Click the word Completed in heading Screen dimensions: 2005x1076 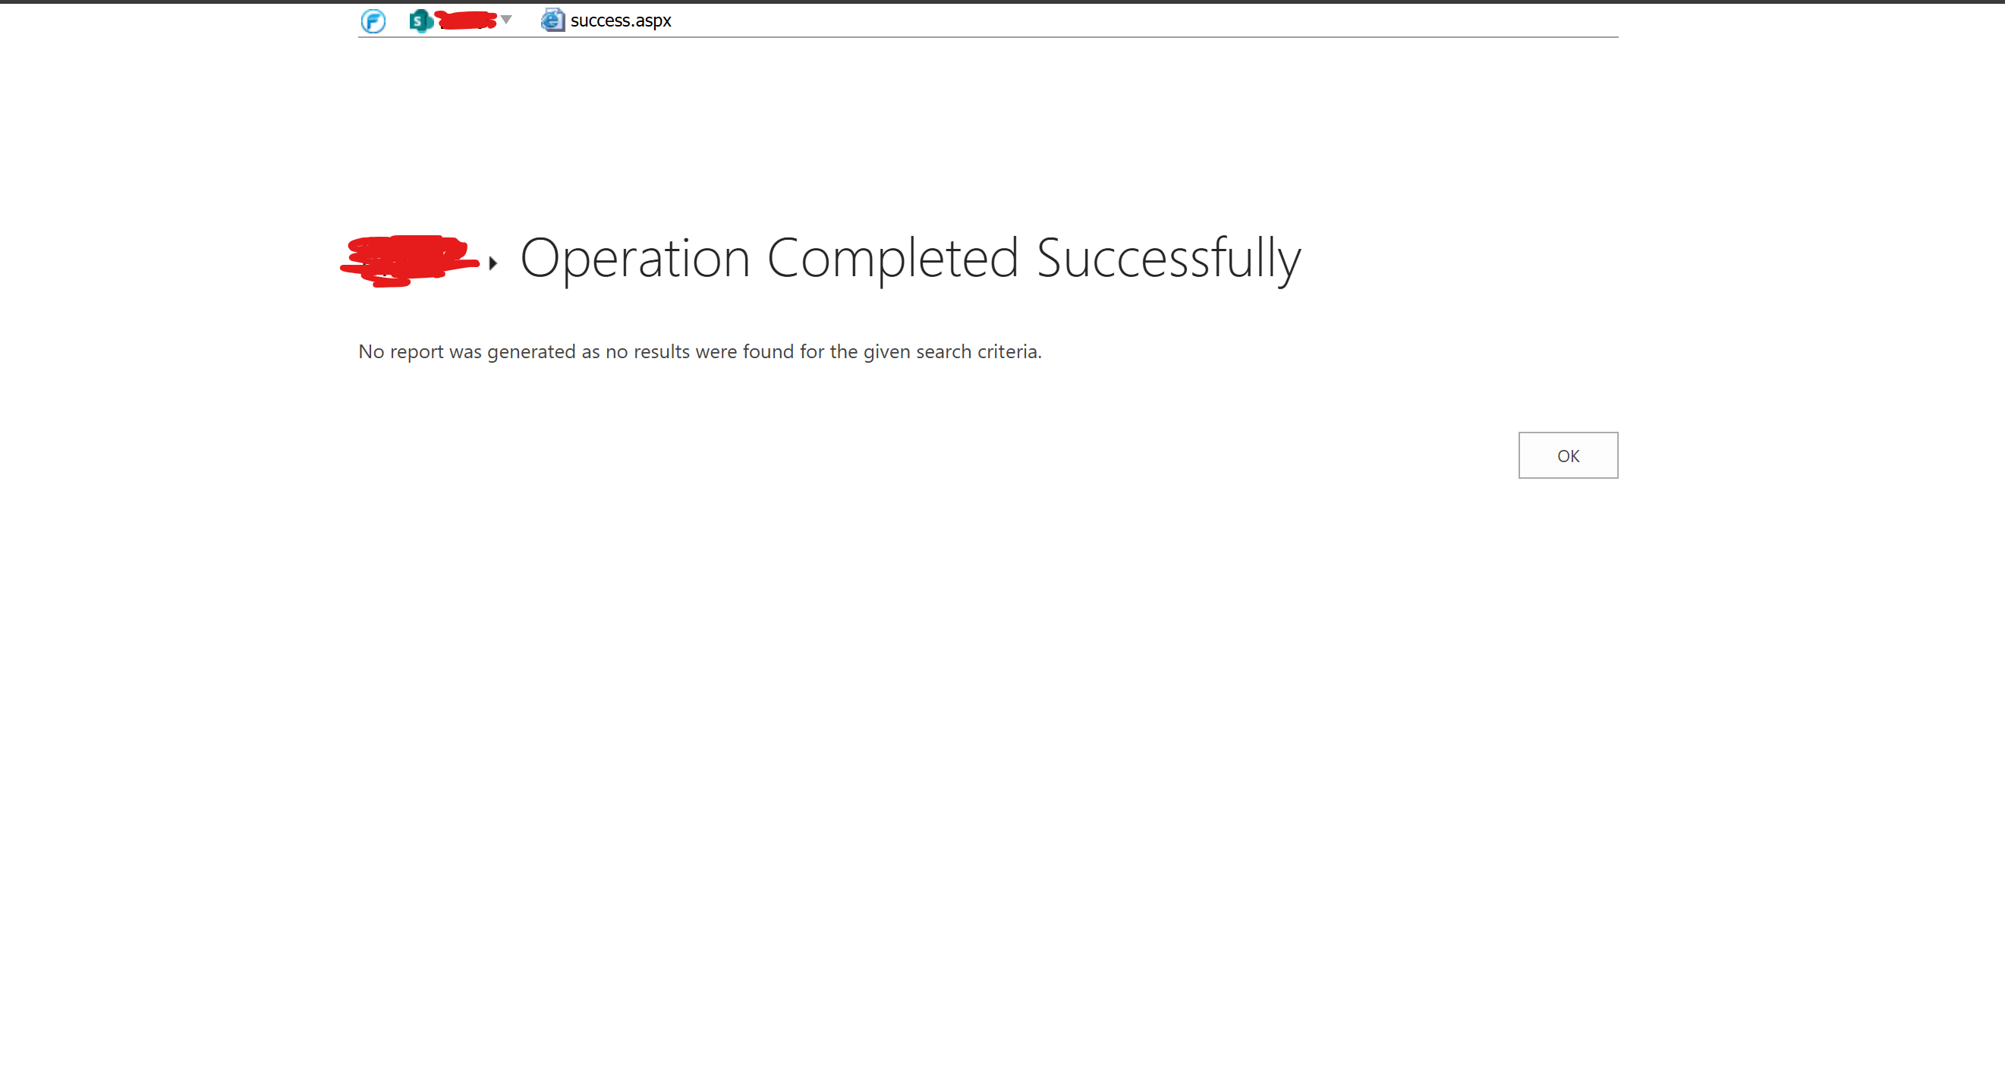[892, 258]
